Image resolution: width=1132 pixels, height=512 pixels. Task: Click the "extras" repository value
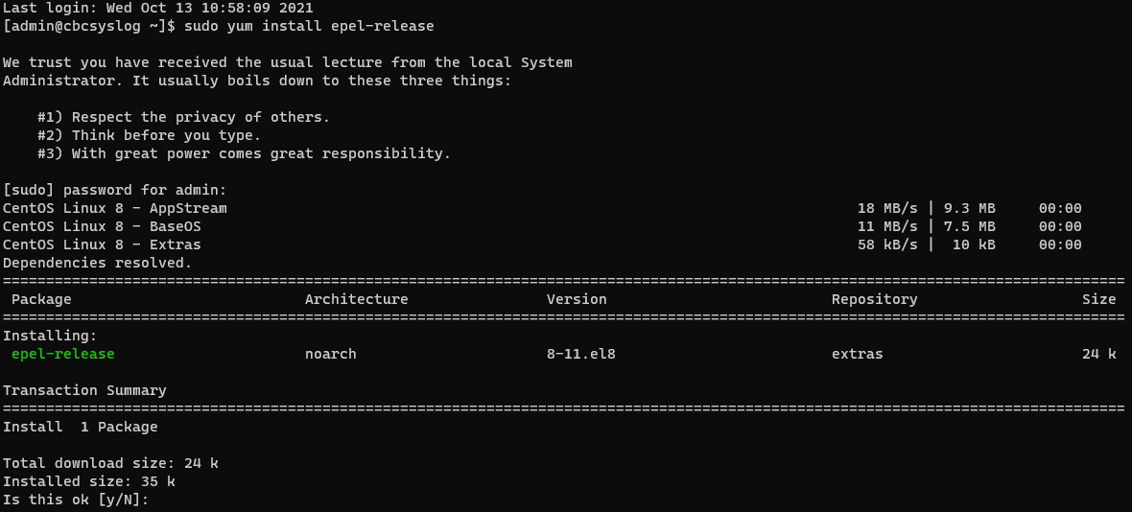[857, 354]
